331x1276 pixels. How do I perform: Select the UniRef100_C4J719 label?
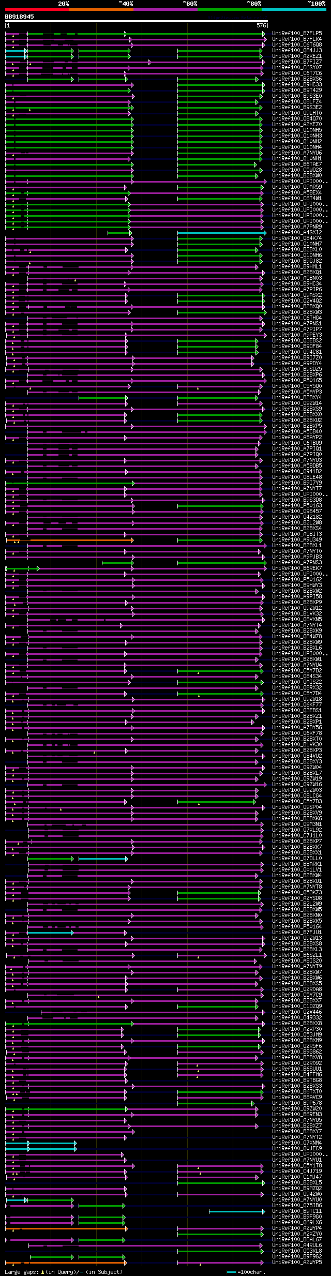pos(297,1171)
